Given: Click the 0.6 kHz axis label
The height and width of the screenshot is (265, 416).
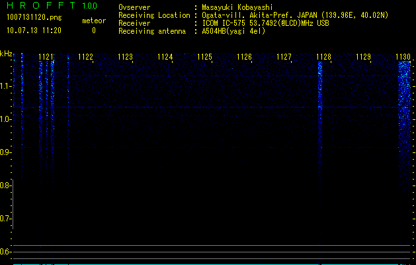Looking at the screenshot, I should [x=5, y=252].
